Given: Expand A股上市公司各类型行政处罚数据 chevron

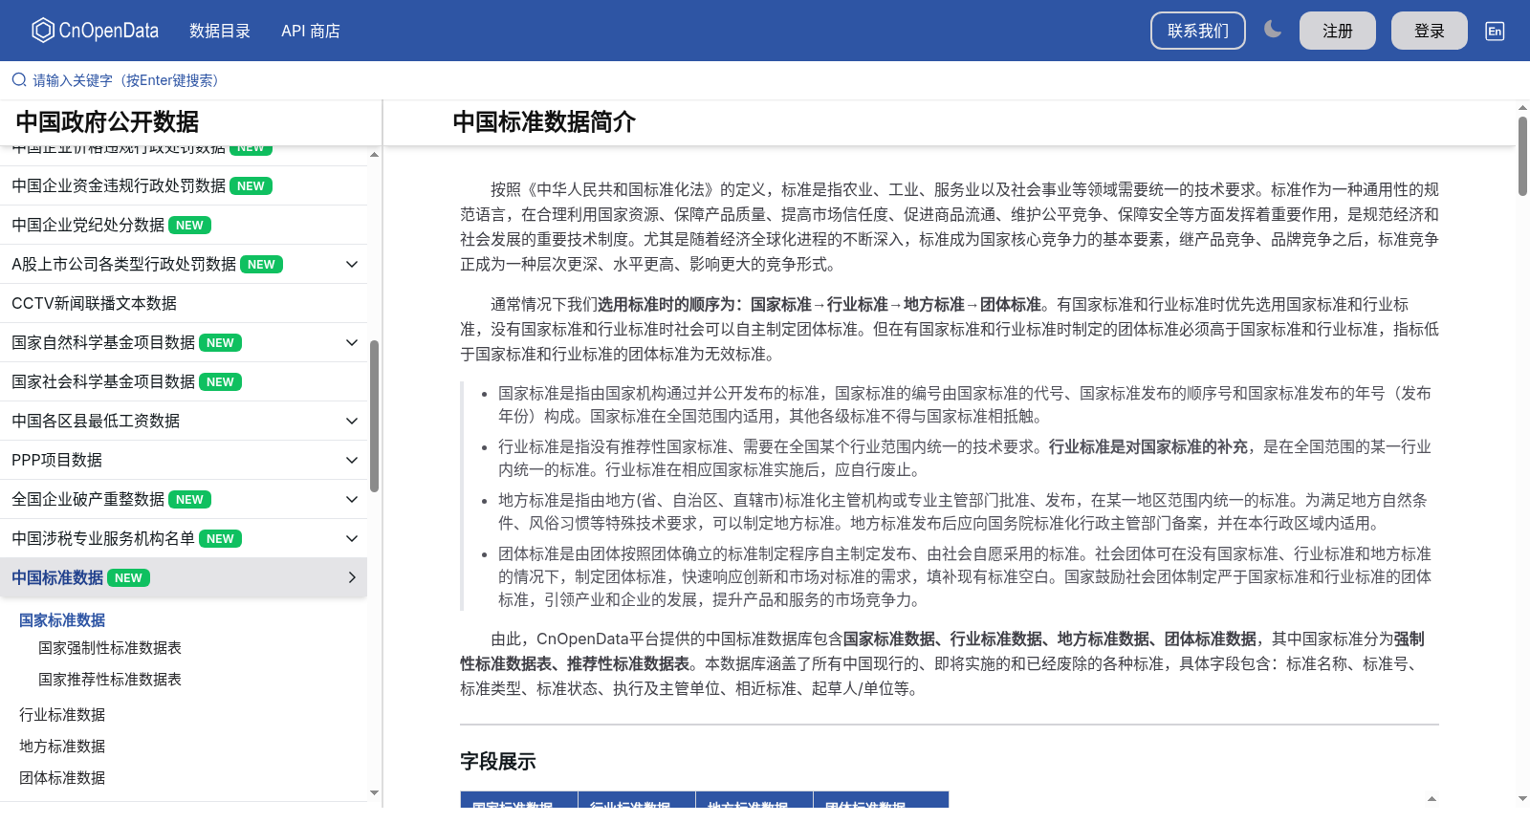Looking at the screenshot, I should pyautogui.click(x=352, y=264).
